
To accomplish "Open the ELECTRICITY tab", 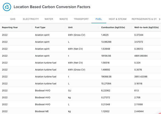I will 31,19.
